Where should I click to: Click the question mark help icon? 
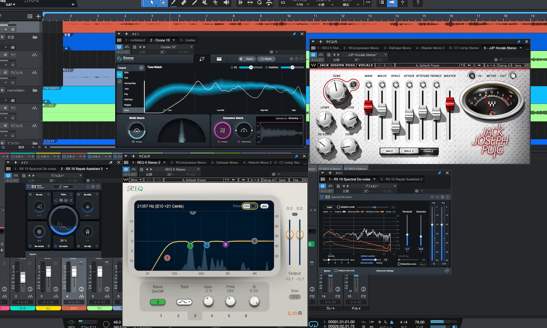(417, 3)
